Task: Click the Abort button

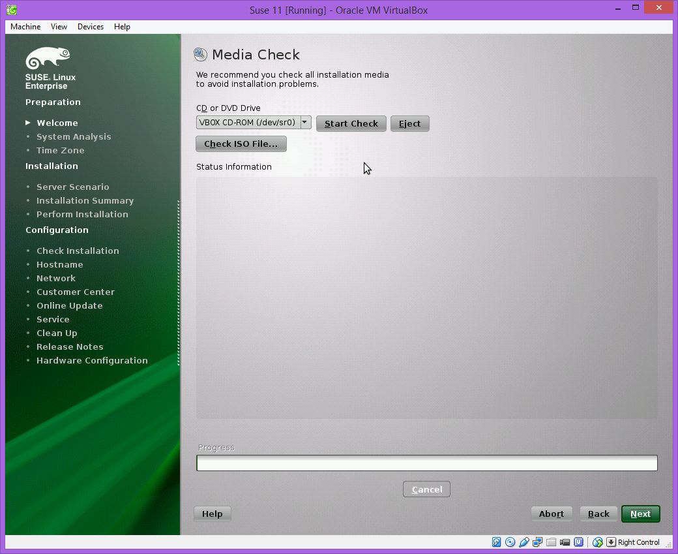Action: 552,514
